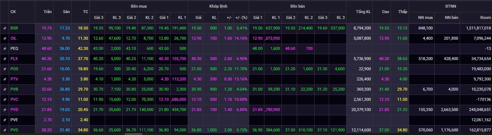Image resolution: width=492 pixels, height=135 pixels.
Task: Click the PVE ticker symbol
Action: coord(14,120)
